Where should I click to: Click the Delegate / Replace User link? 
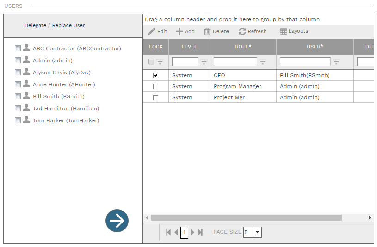click(x=55, y=25)
